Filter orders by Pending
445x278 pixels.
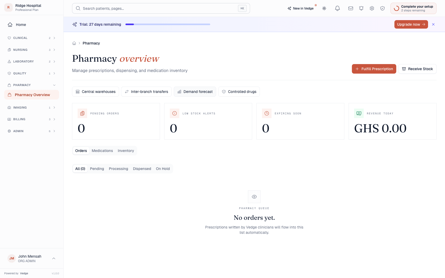click(97, 169)
